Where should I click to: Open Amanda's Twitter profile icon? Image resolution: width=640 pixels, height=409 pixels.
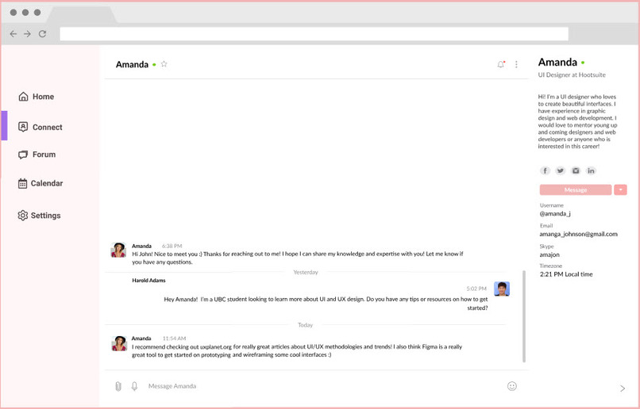pyautogui.click(x=561, y=170)
